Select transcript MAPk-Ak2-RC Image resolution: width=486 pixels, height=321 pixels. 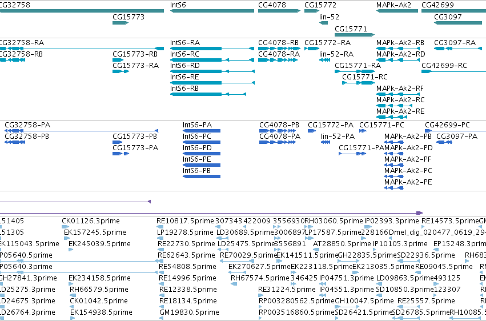coord(394,106)
